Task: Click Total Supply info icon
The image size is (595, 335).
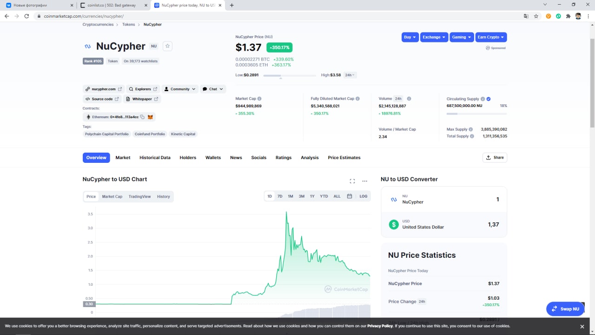Action: click(x=472, y=136)
